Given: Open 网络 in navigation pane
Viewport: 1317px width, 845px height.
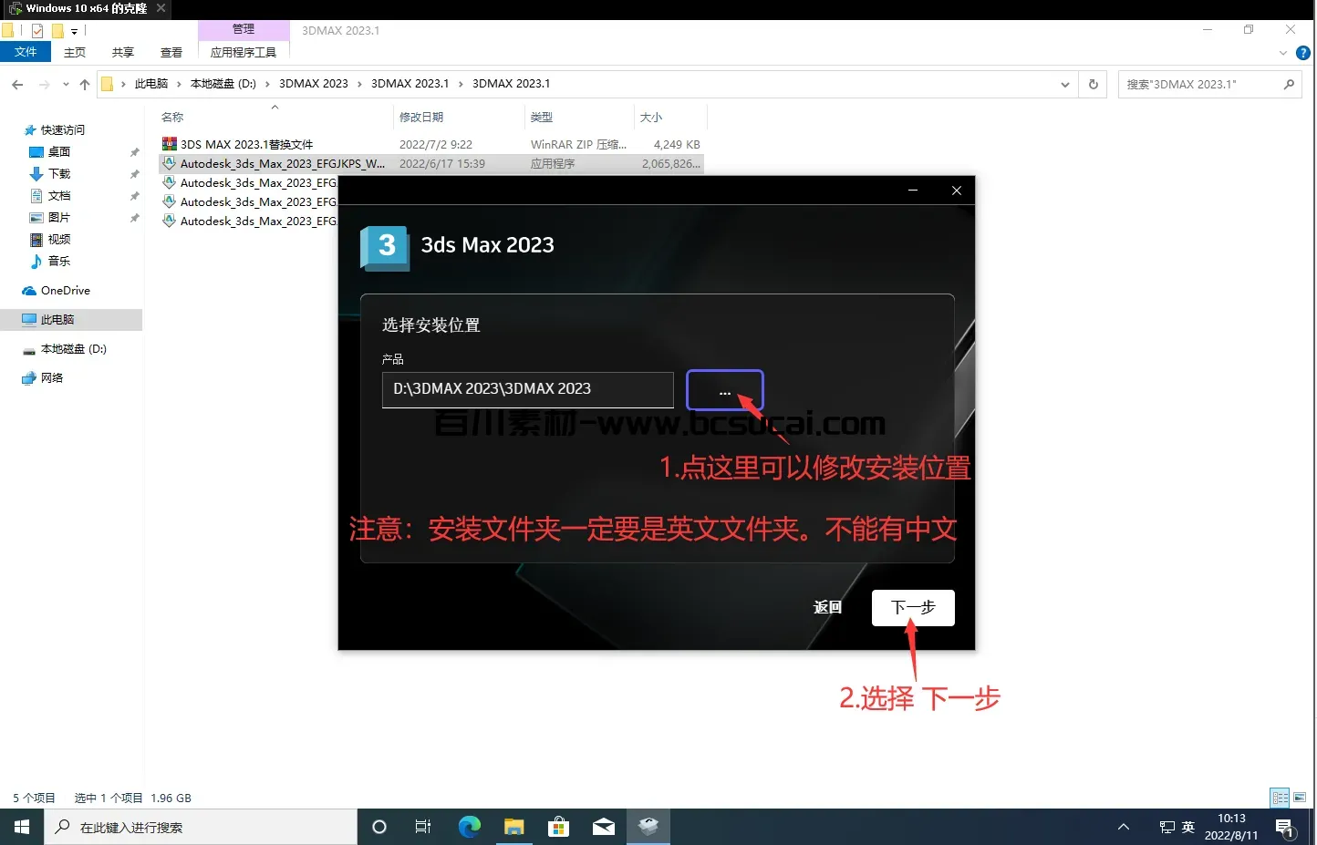Looking at the screenshot, I should click(51, 378).
